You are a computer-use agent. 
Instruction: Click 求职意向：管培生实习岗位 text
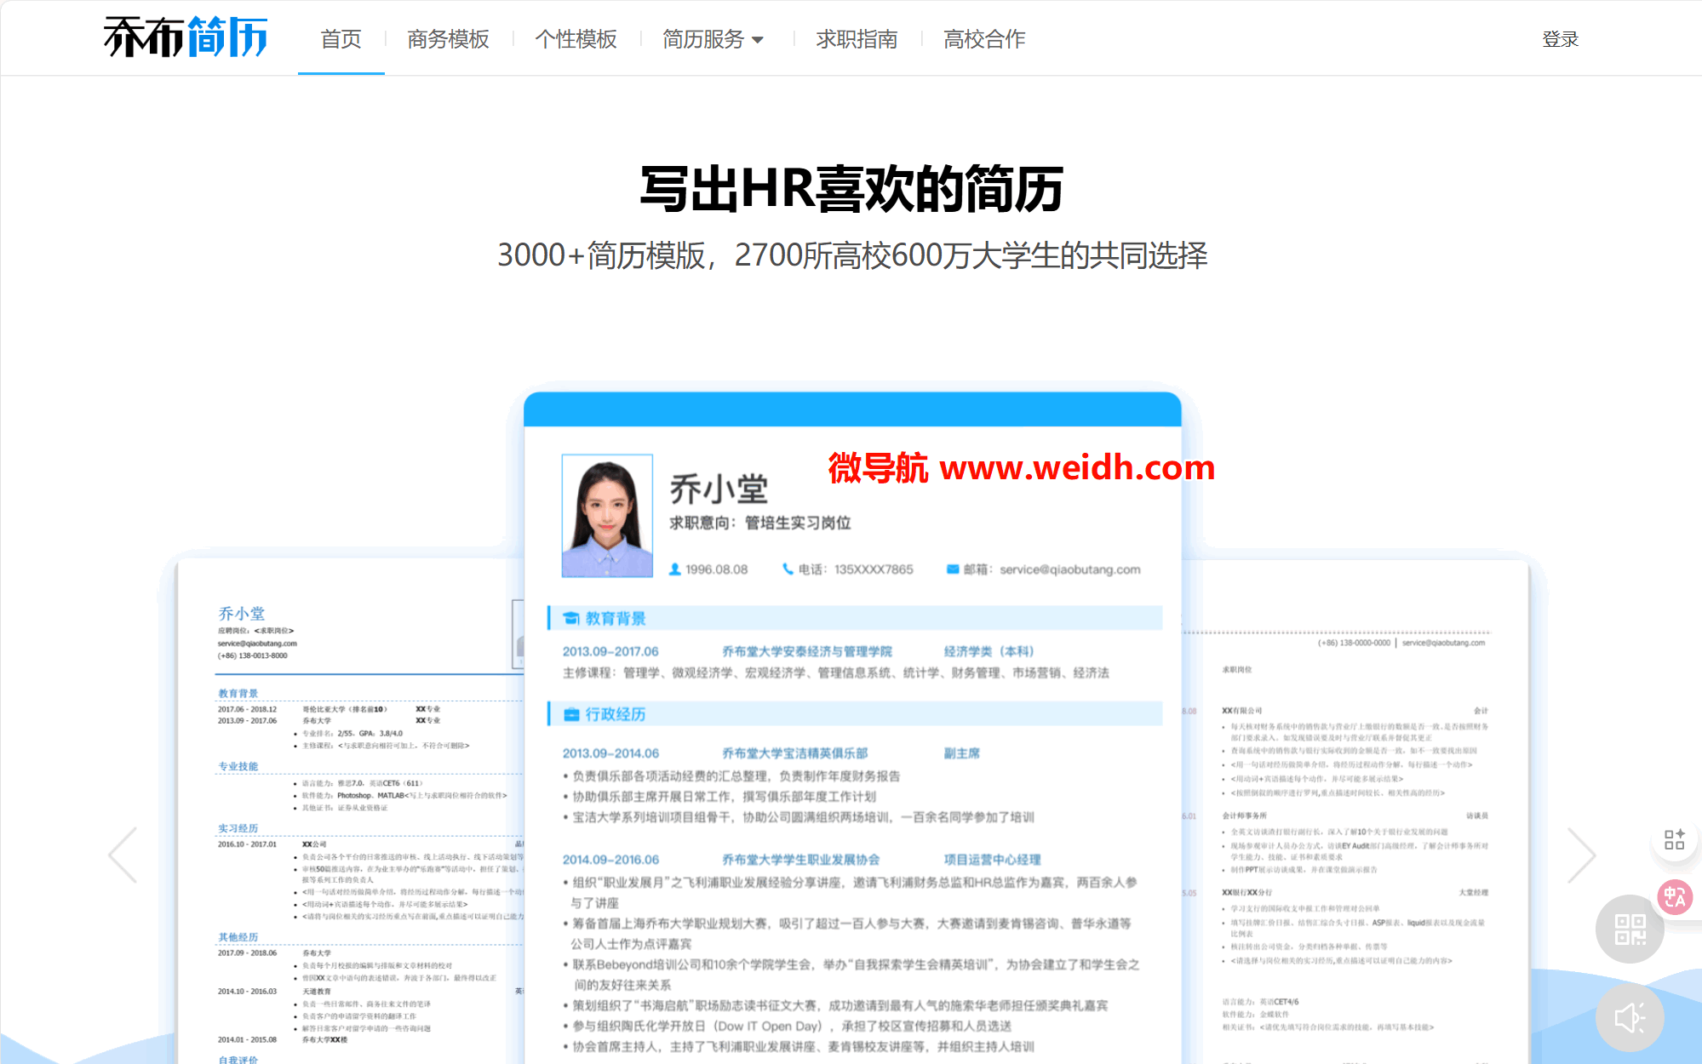pos(759,523)
